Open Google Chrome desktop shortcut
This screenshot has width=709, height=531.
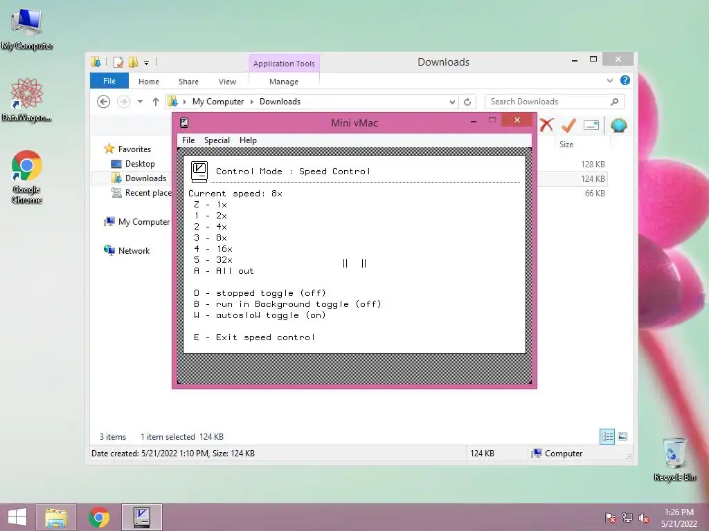coord(27,177)
